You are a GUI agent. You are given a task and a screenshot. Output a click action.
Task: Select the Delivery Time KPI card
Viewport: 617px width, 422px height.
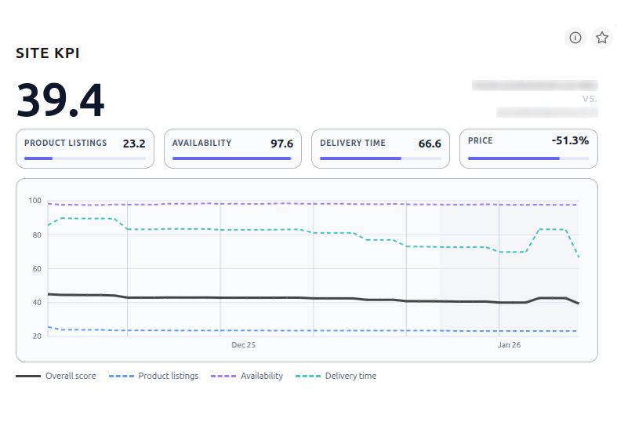click(380, 148)
